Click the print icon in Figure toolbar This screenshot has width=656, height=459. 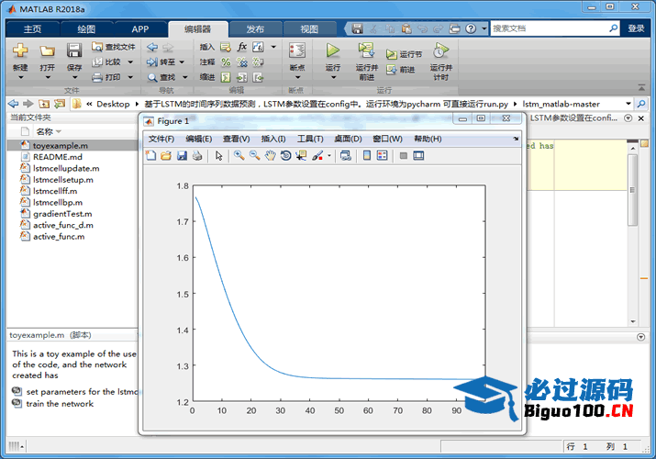pos(196,156)
